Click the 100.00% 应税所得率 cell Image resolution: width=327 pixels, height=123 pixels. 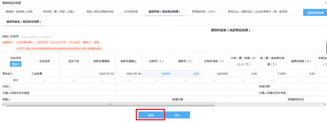coord(214,74)
